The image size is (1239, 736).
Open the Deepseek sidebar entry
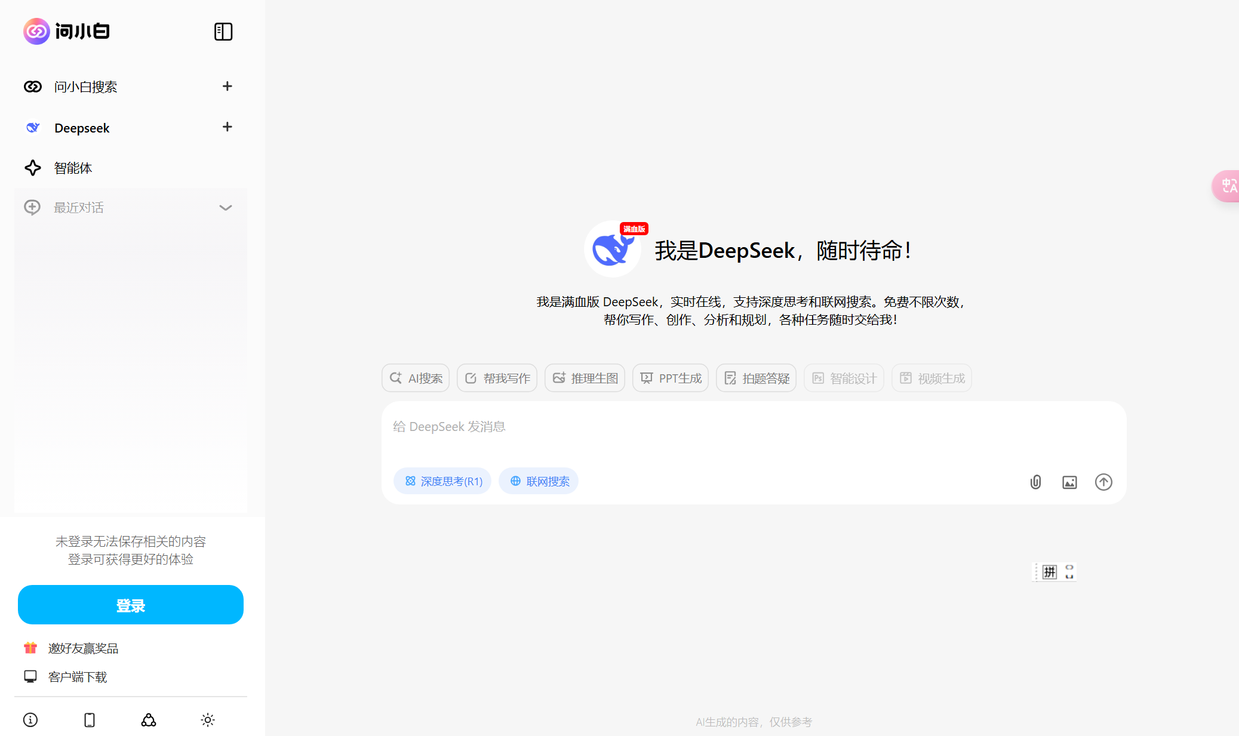[81, 127]
